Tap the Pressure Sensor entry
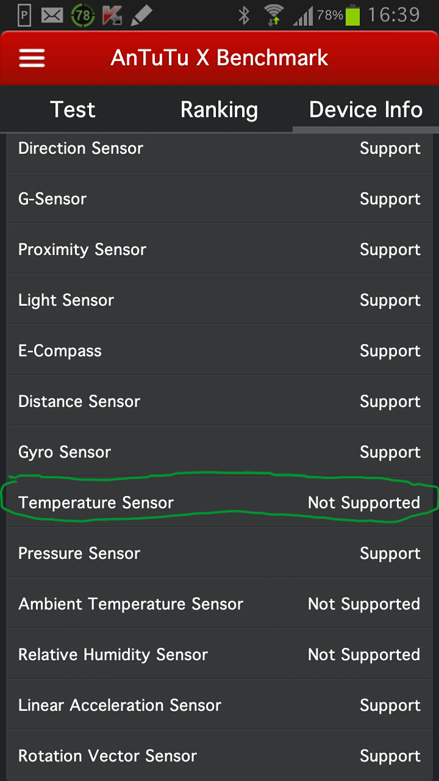Image resolution: width=439 pixels, height=781 pixels. 220,553
